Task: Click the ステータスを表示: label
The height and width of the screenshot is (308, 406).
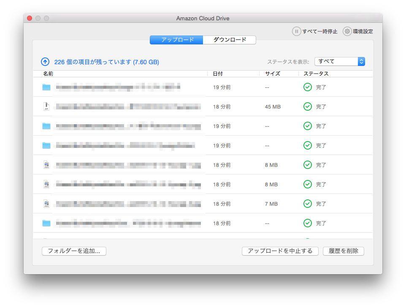Action: tap(288, 62)
